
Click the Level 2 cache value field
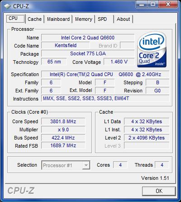[147, 138]
